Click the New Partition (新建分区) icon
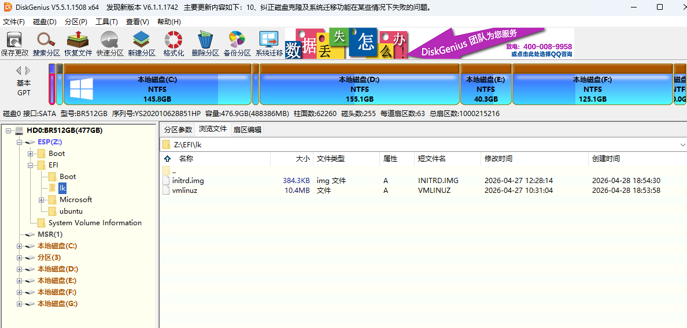Screen dimensions: 687x328 pos(142,44)
